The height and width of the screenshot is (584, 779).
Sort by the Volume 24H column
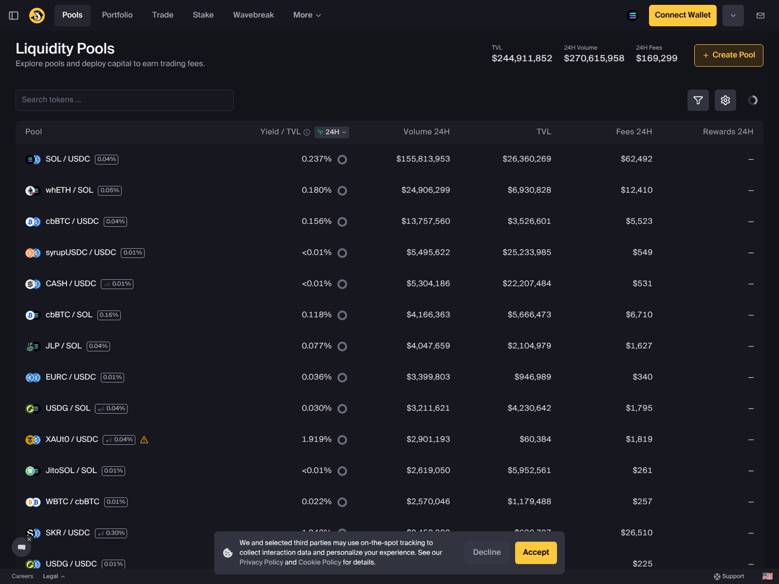pos(427,132)
